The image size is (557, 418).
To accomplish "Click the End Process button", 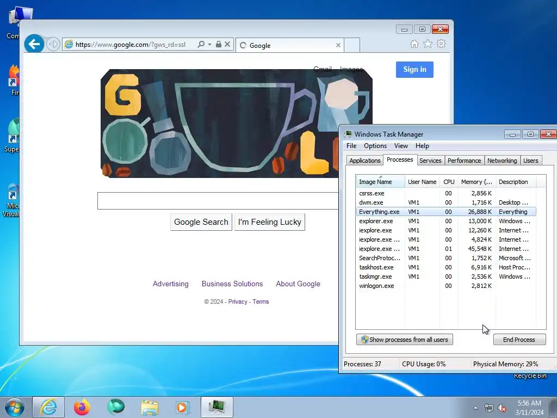I will tap(519, 340).
